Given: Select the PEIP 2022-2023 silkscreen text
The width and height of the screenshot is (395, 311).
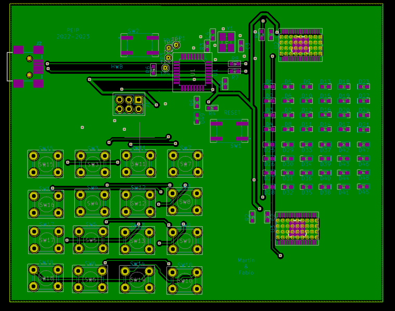Looking at the screenshot, I should click(x=73, y=34).
